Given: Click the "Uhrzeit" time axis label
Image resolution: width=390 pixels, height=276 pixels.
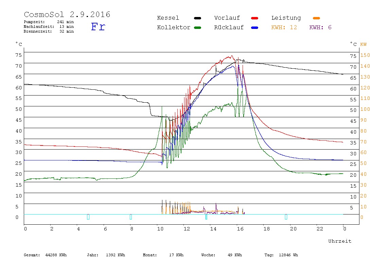Looking at the screenshot, I should [x=340, y=241].
